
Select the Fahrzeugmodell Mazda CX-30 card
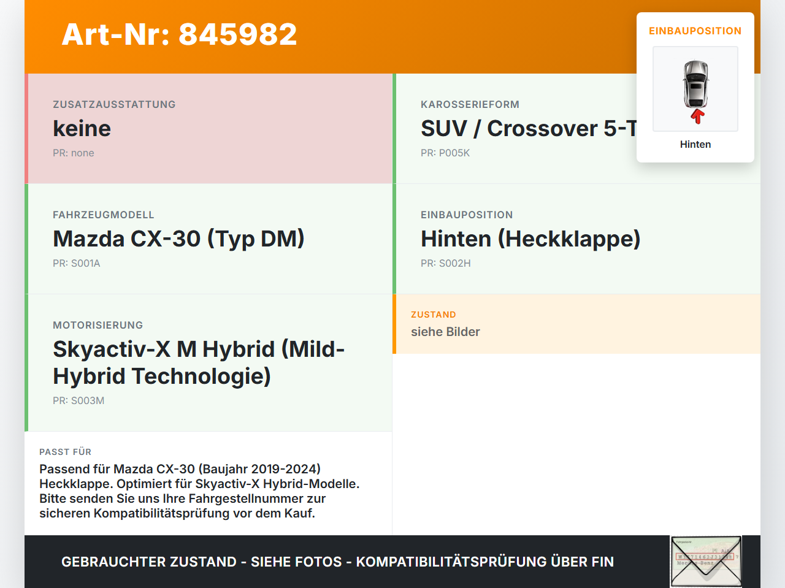click(x=209, y=239)
